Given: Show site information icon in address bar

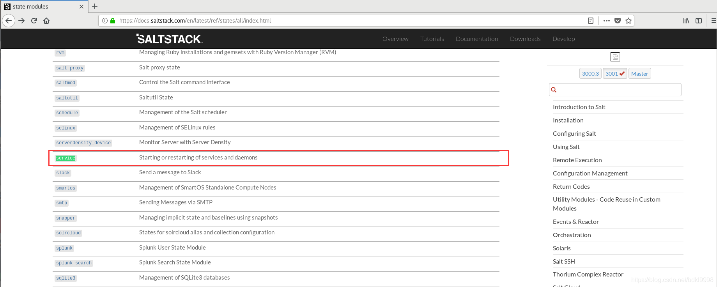Looking at the screenshot, I should [105, 21].
